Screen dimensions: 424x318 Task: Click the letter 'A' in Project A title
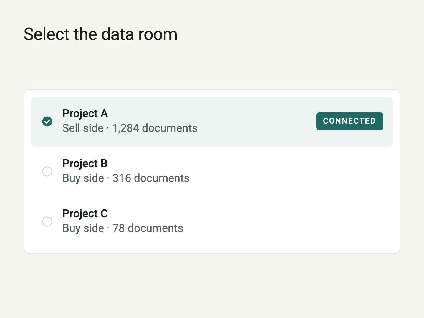point(104,114)
